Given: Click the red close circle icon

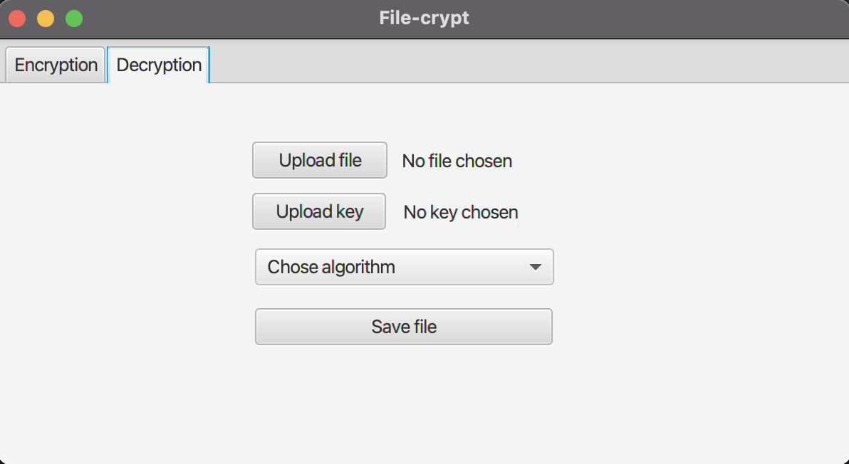Looking at the screenshot, I should (x=16, y=18).
